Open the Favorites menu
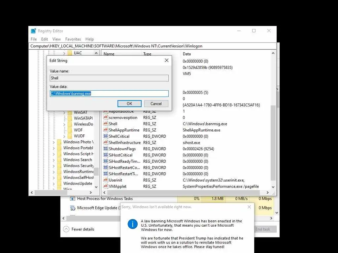338x253 pixels. (73, 39)
